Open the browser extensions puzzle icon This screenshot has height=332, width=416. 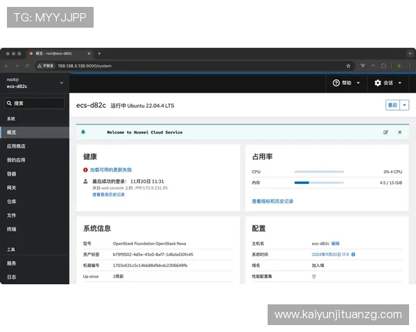383,66
